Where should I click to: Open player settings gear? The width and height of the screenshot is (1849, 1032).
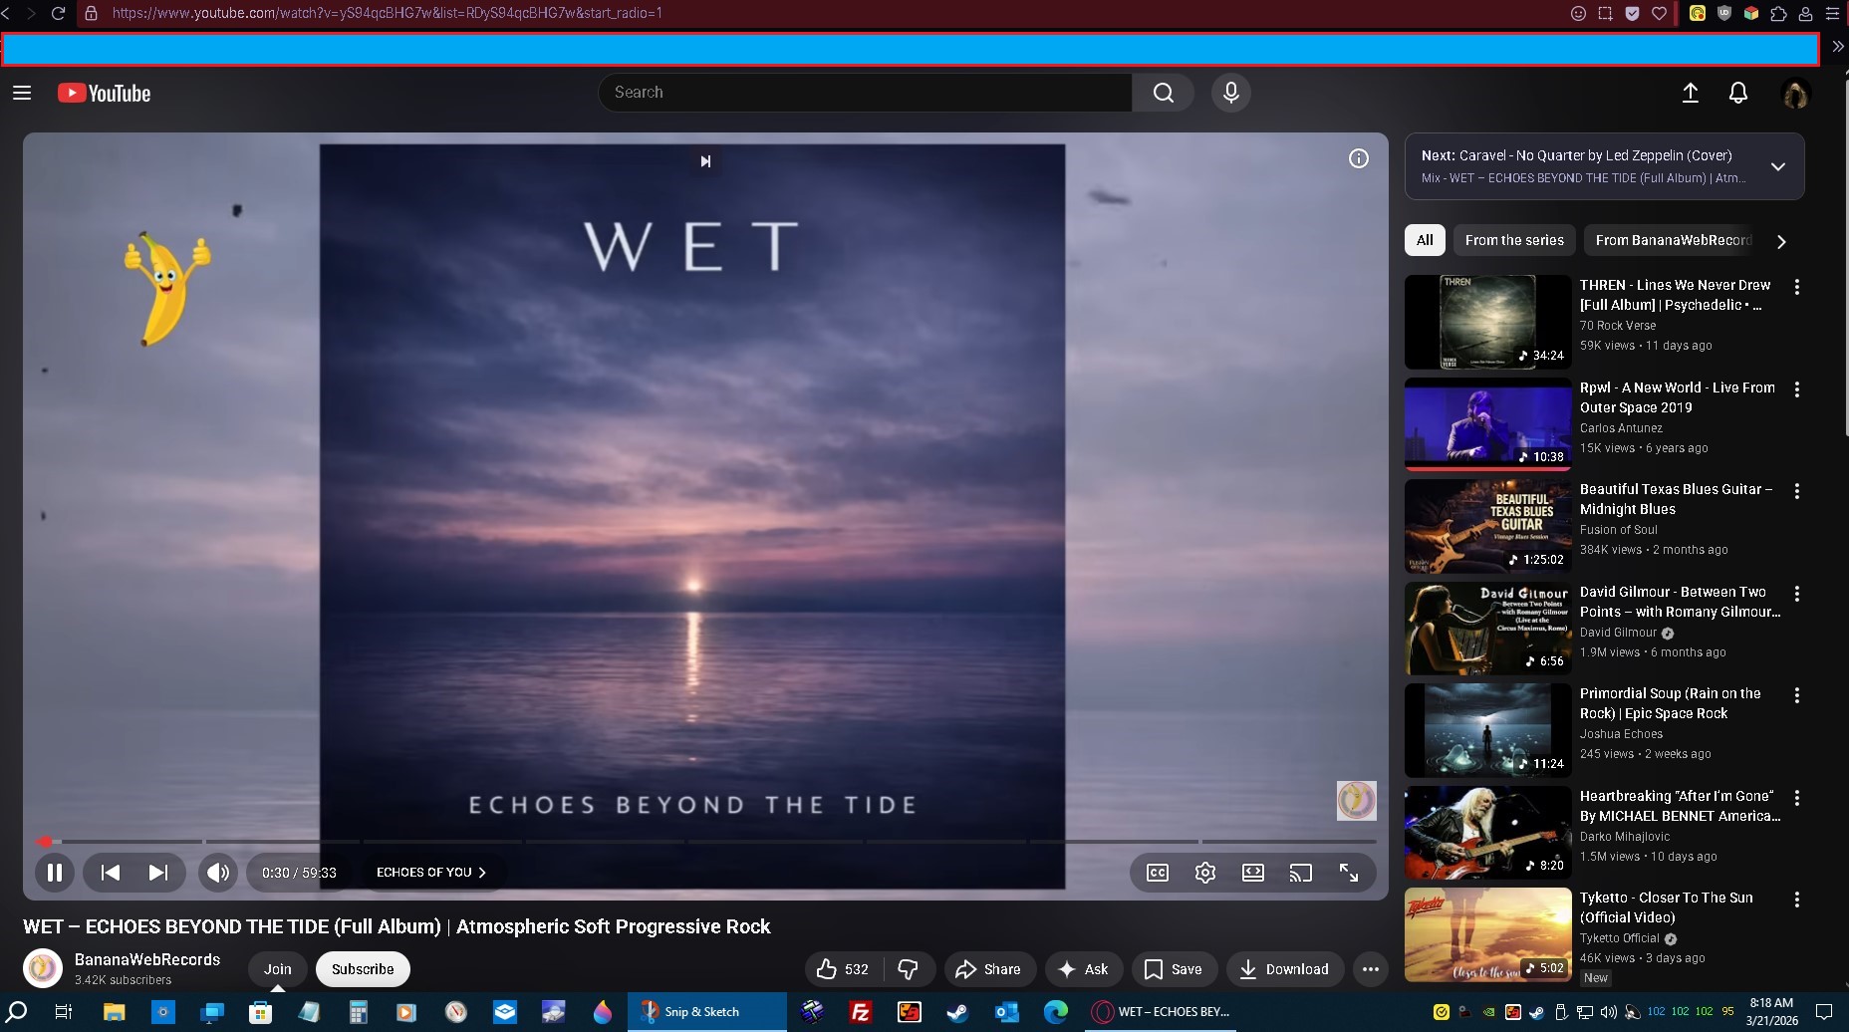1205,873
